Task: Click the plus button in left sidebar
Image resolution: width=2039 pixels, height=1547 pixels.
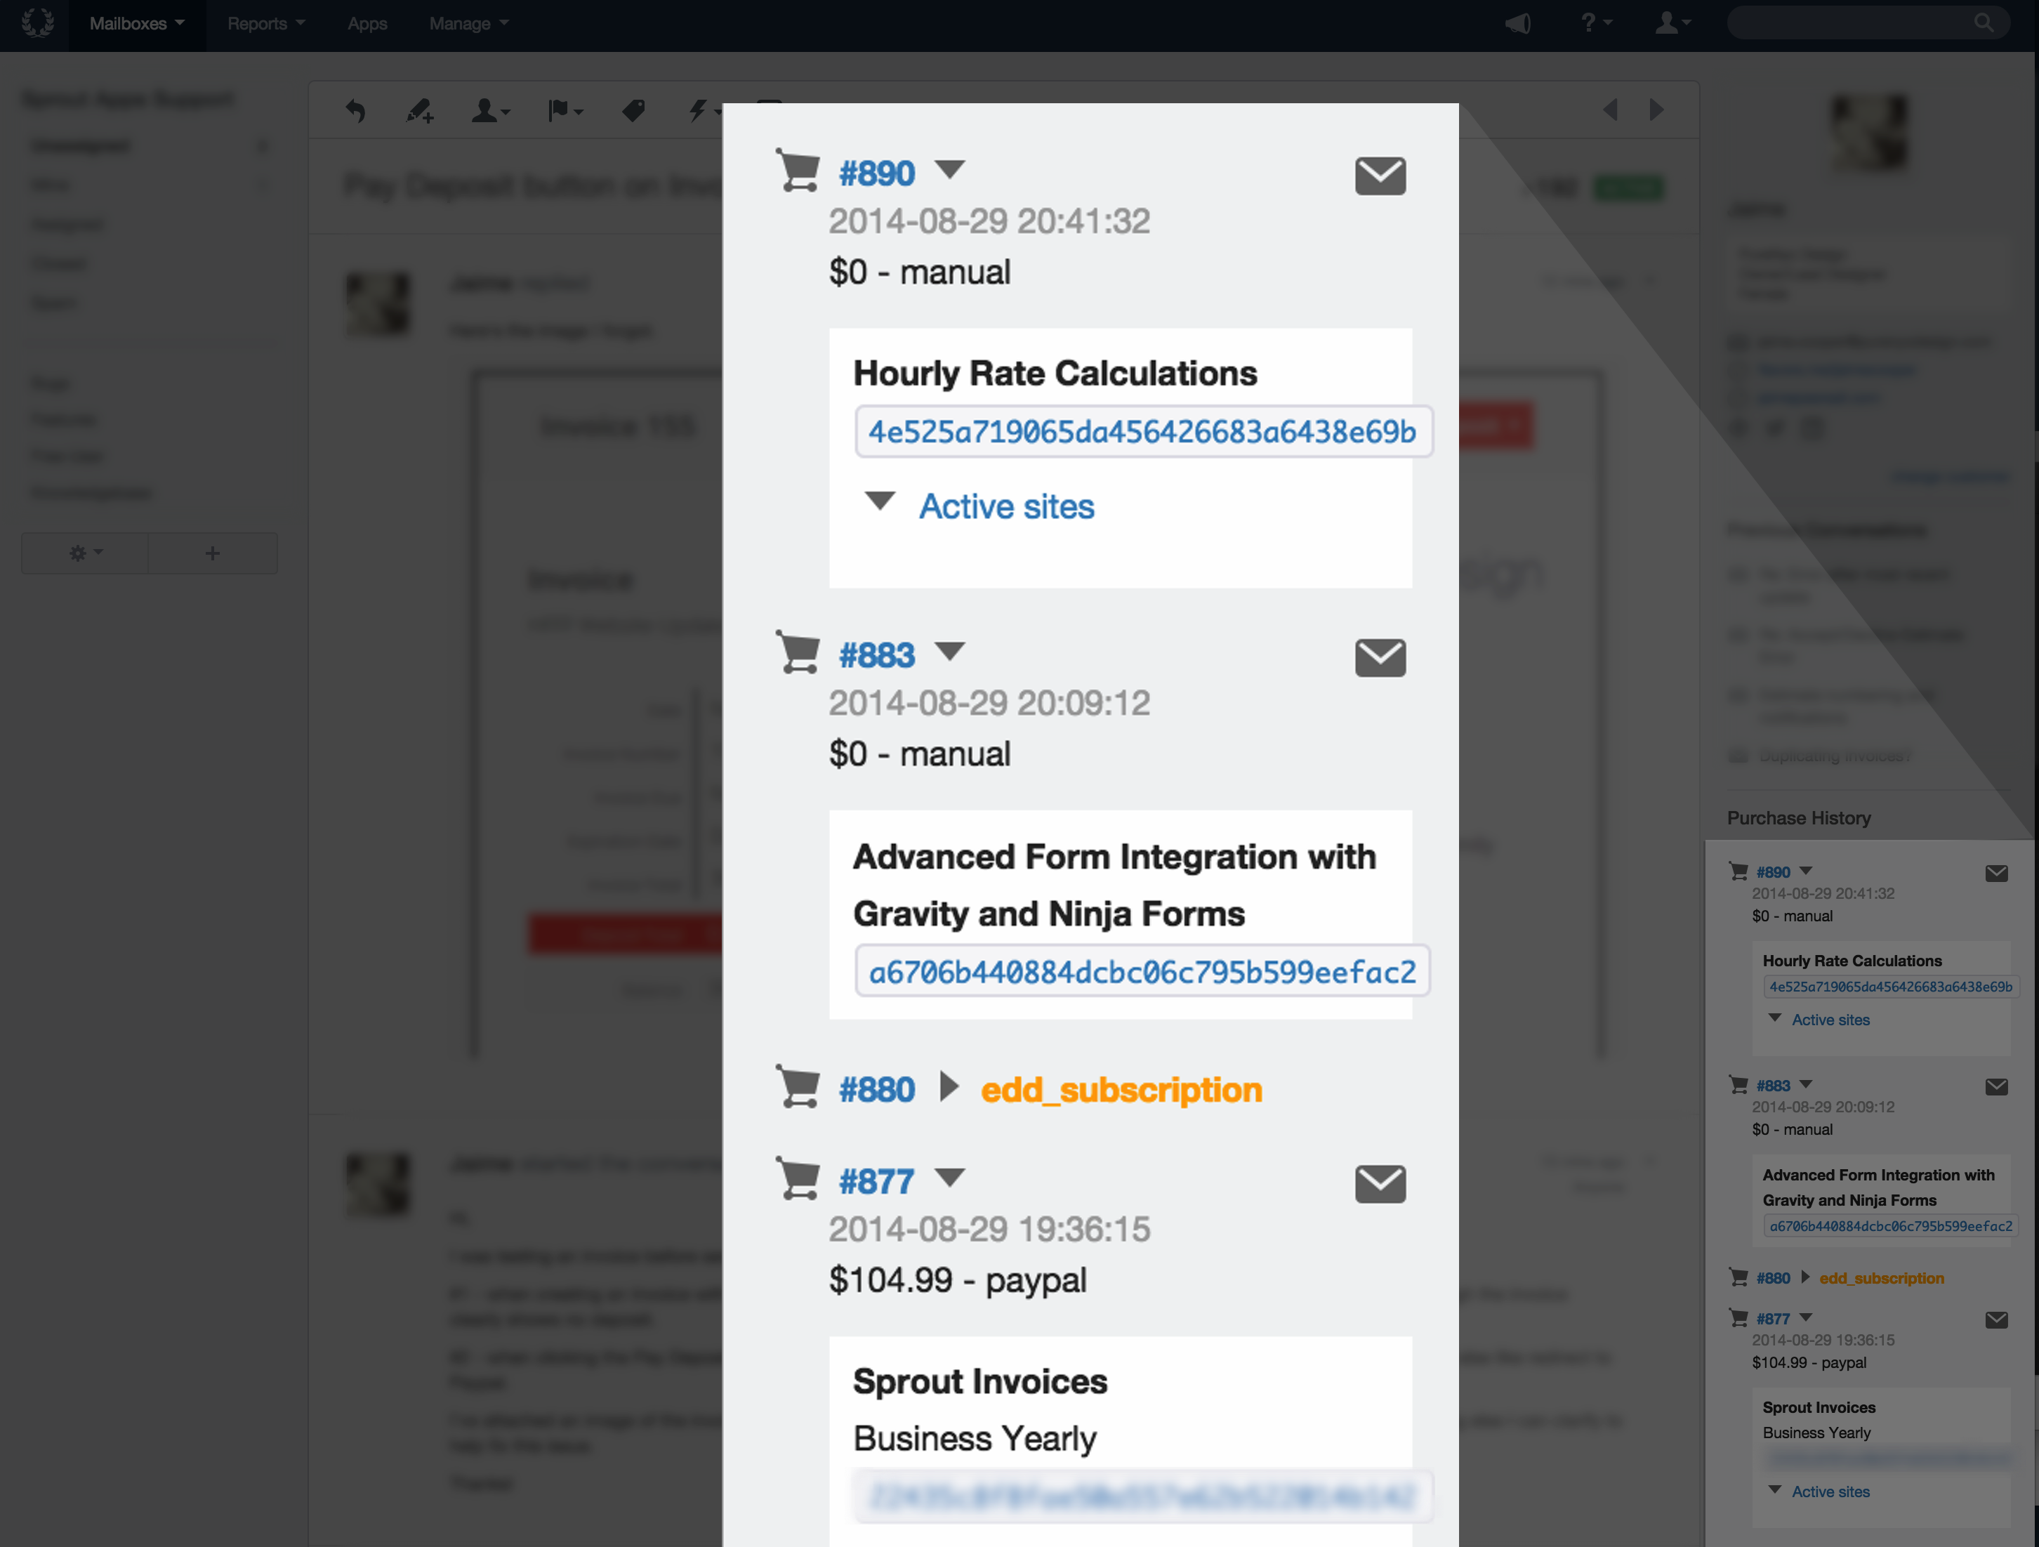Action: pyautogui.click(x=212, y=553)
